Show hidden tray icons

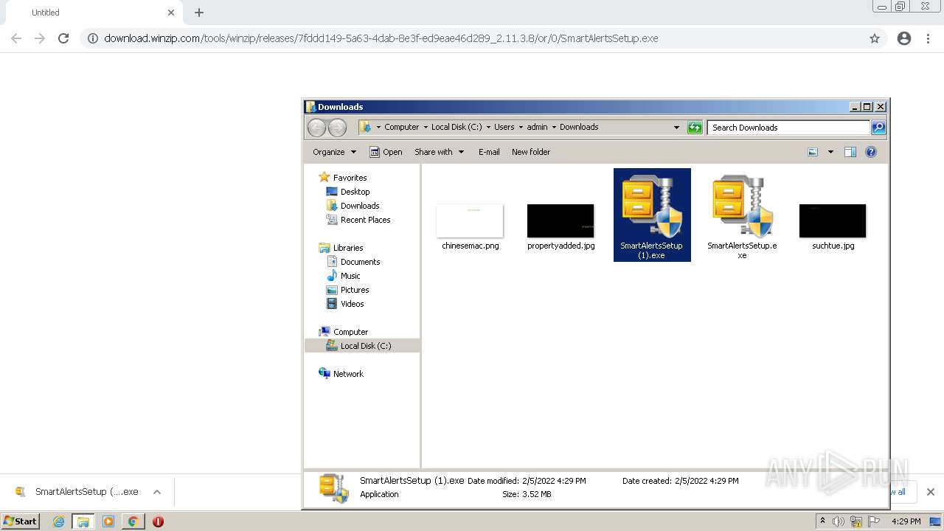tap(822, 521)
